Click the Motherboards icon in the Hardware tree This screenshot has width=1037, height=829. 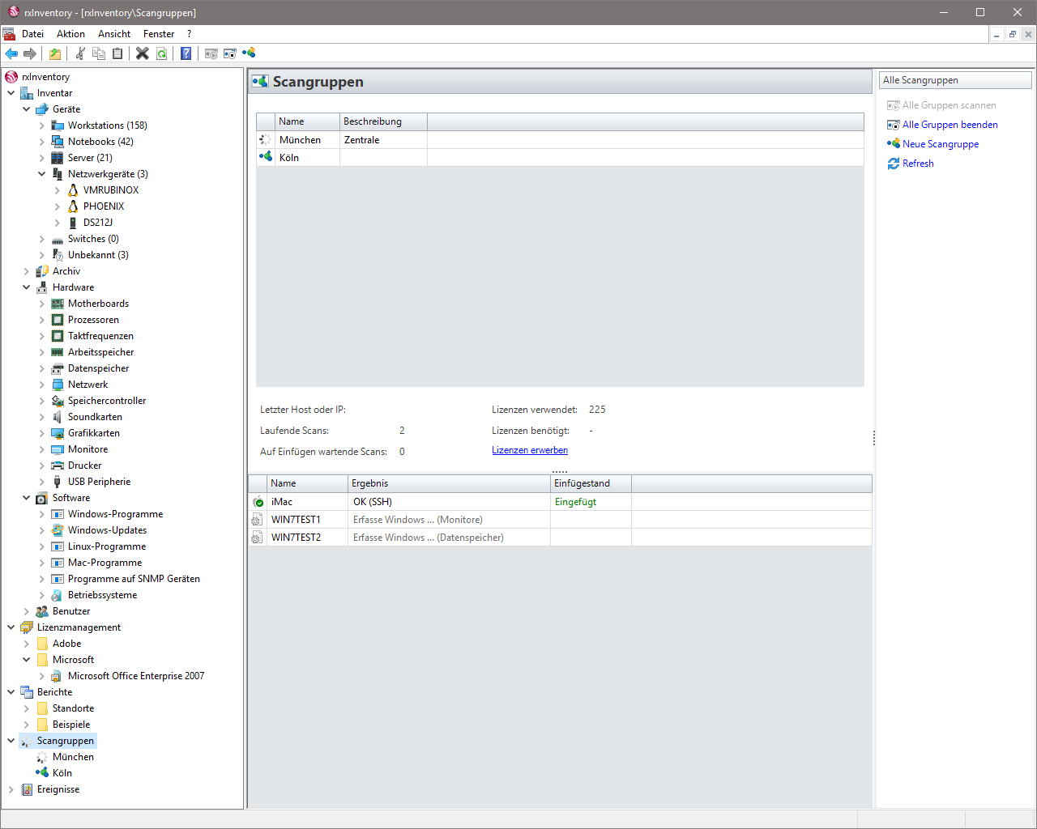click(x=58, y=304)
